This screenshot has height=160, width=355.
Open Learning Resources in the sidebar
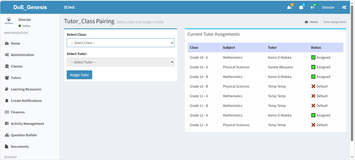(26, 89)
